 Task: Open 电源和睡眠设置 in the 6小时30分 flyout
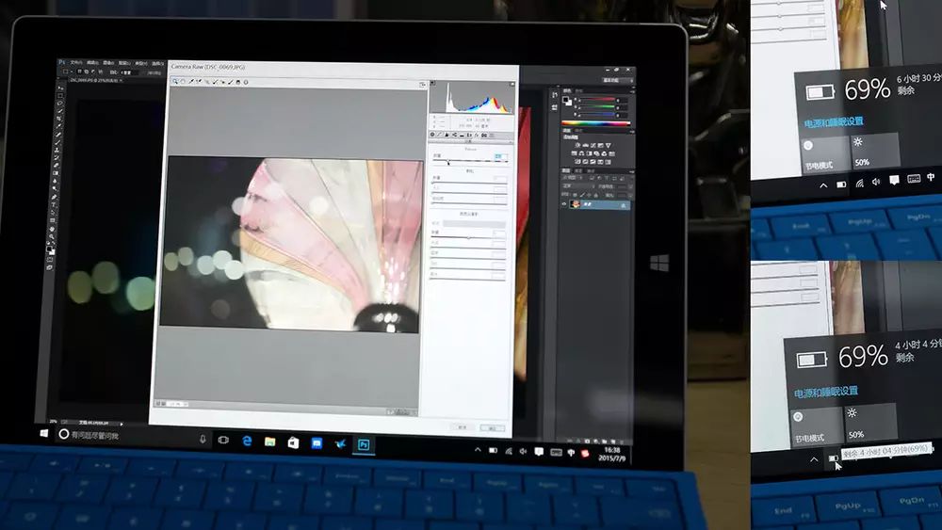click(834, 121)
